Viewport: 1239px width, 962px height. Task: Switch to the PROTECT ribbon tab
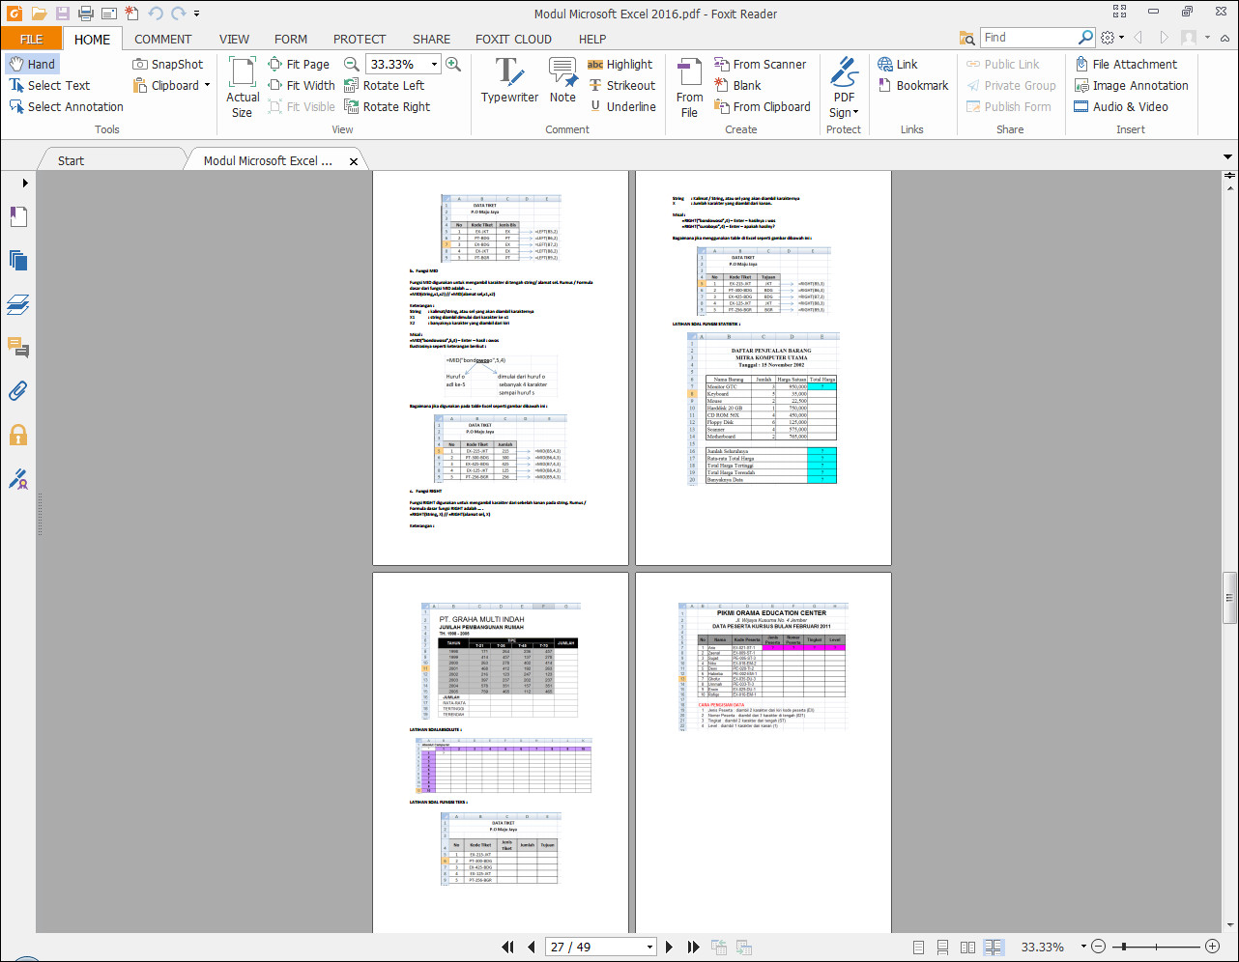point(360,39)
